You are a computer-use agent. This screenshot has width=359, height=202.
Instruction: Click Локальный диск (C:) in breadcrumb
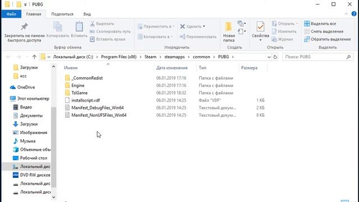tap(73, 57)
